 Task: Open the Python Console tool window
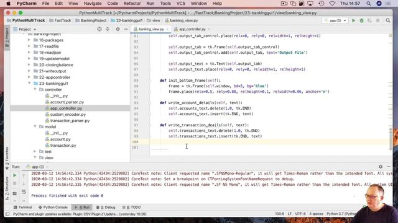[x=53, y=207]
